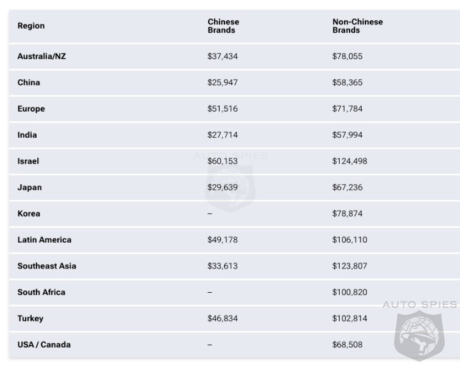Click Japan's non-Chinese price $67,236

click(347, 187)
